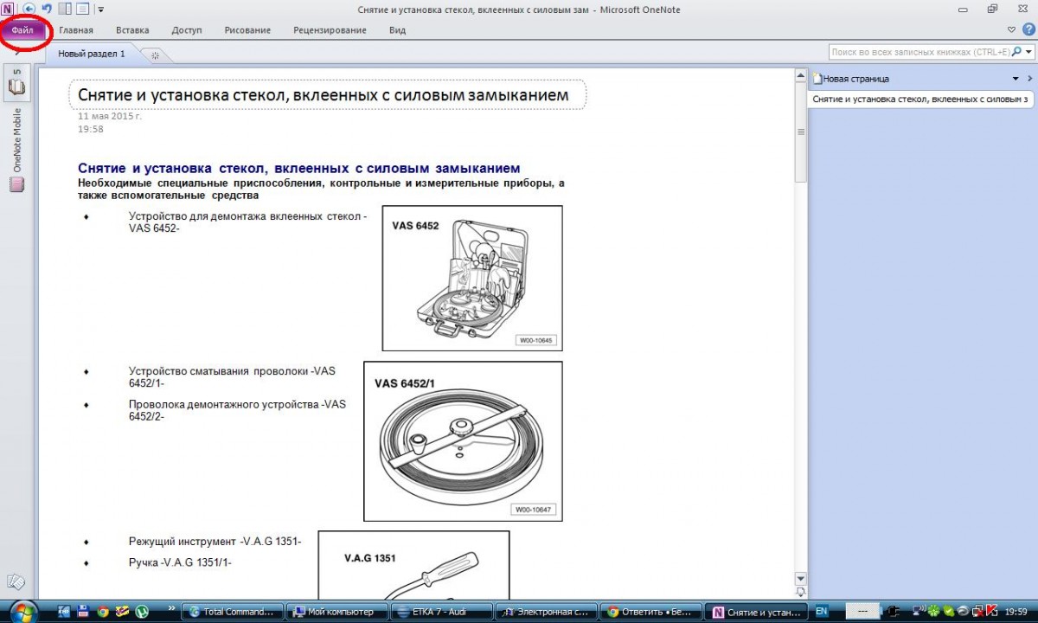Create a new page via Новая страница
This screenshot has height=623, width=1038.
(x=851, y=79)
